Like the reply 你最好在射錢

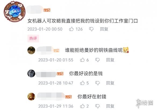82,106
